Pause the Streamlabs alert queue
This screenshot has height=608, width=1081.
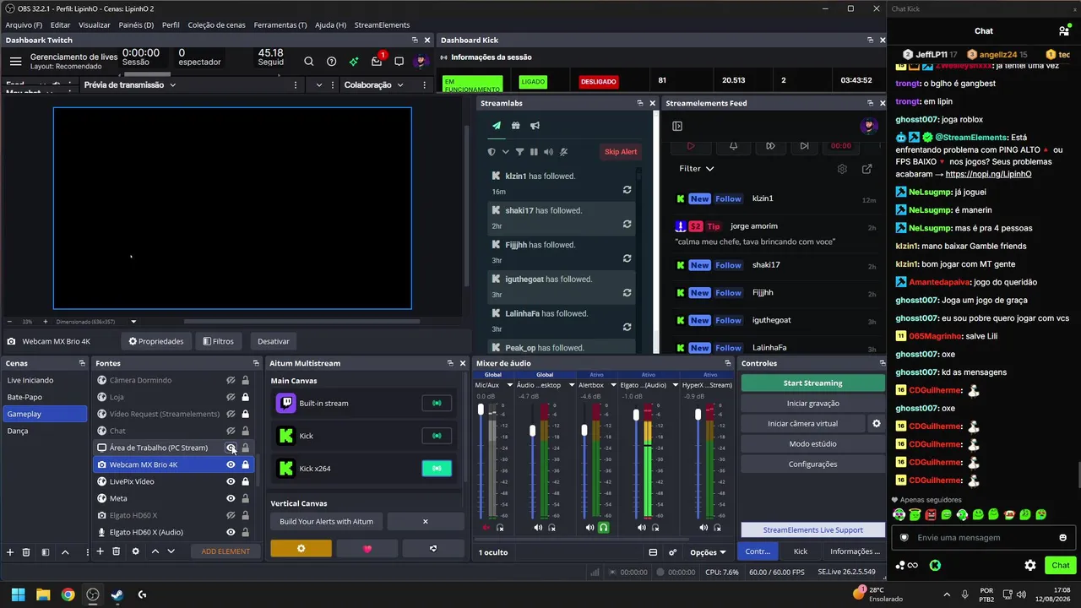534,152
